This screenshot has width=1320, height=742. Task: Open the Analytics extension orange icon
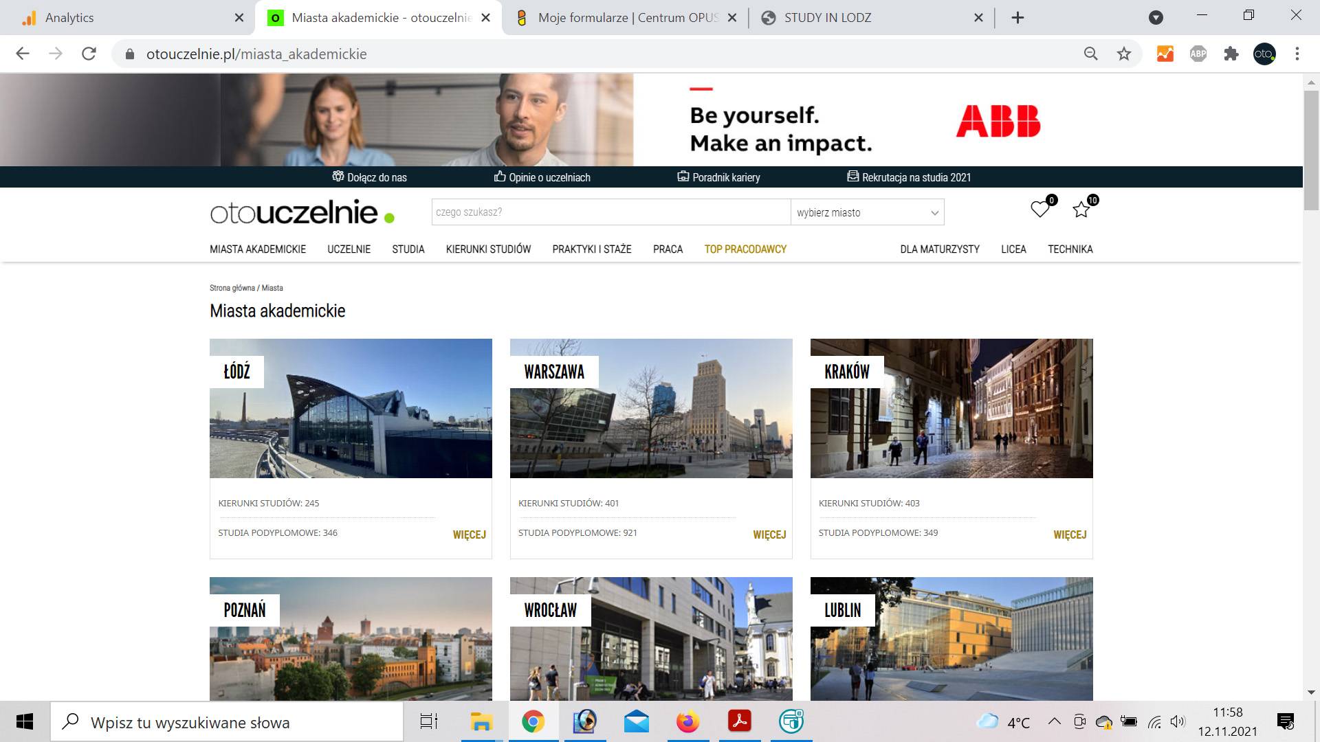[1165, 54]
